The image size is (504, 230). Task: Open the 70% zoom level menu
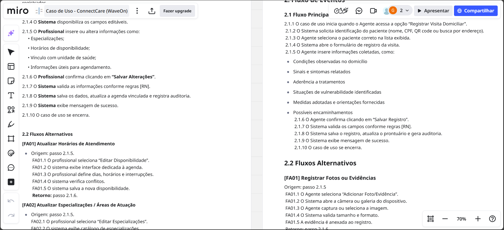[461, 219]
